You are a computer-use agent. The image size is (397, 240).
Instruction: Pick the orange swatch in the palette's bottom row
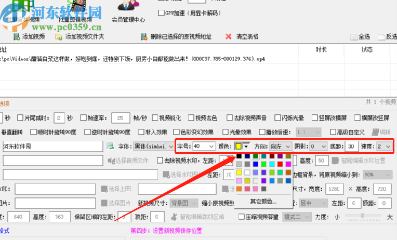tap(239, 189)
